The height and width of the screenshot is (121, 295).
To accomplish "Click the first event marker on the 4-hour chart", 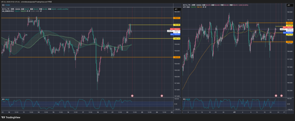I will pyautogui.click(x=276, y=95).
